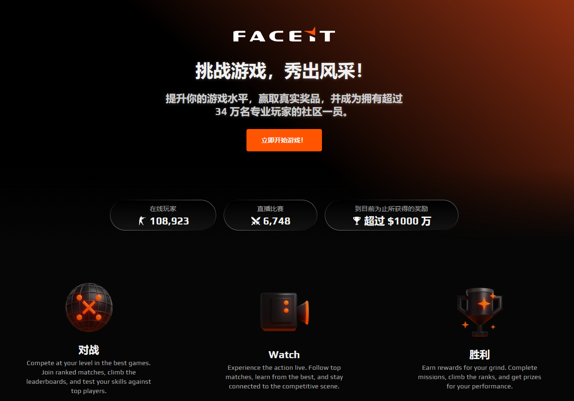The image size is (574, 401).
Task: Click the description starting 'Experience the action live'
Action: [x=284, y=377]
